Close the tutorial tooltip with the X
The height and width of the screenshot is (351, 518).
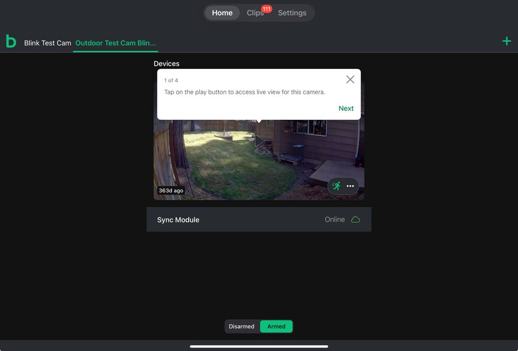coord(350,79)
